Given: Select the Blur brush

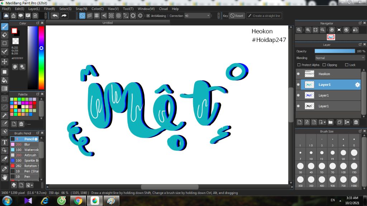Looking at the screenshot, I should 24,144.
